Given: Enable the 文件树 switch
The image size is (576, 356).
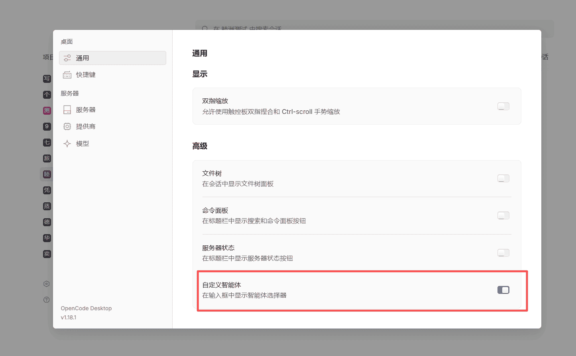Looking at the screenshot, I should coord(503,178).
